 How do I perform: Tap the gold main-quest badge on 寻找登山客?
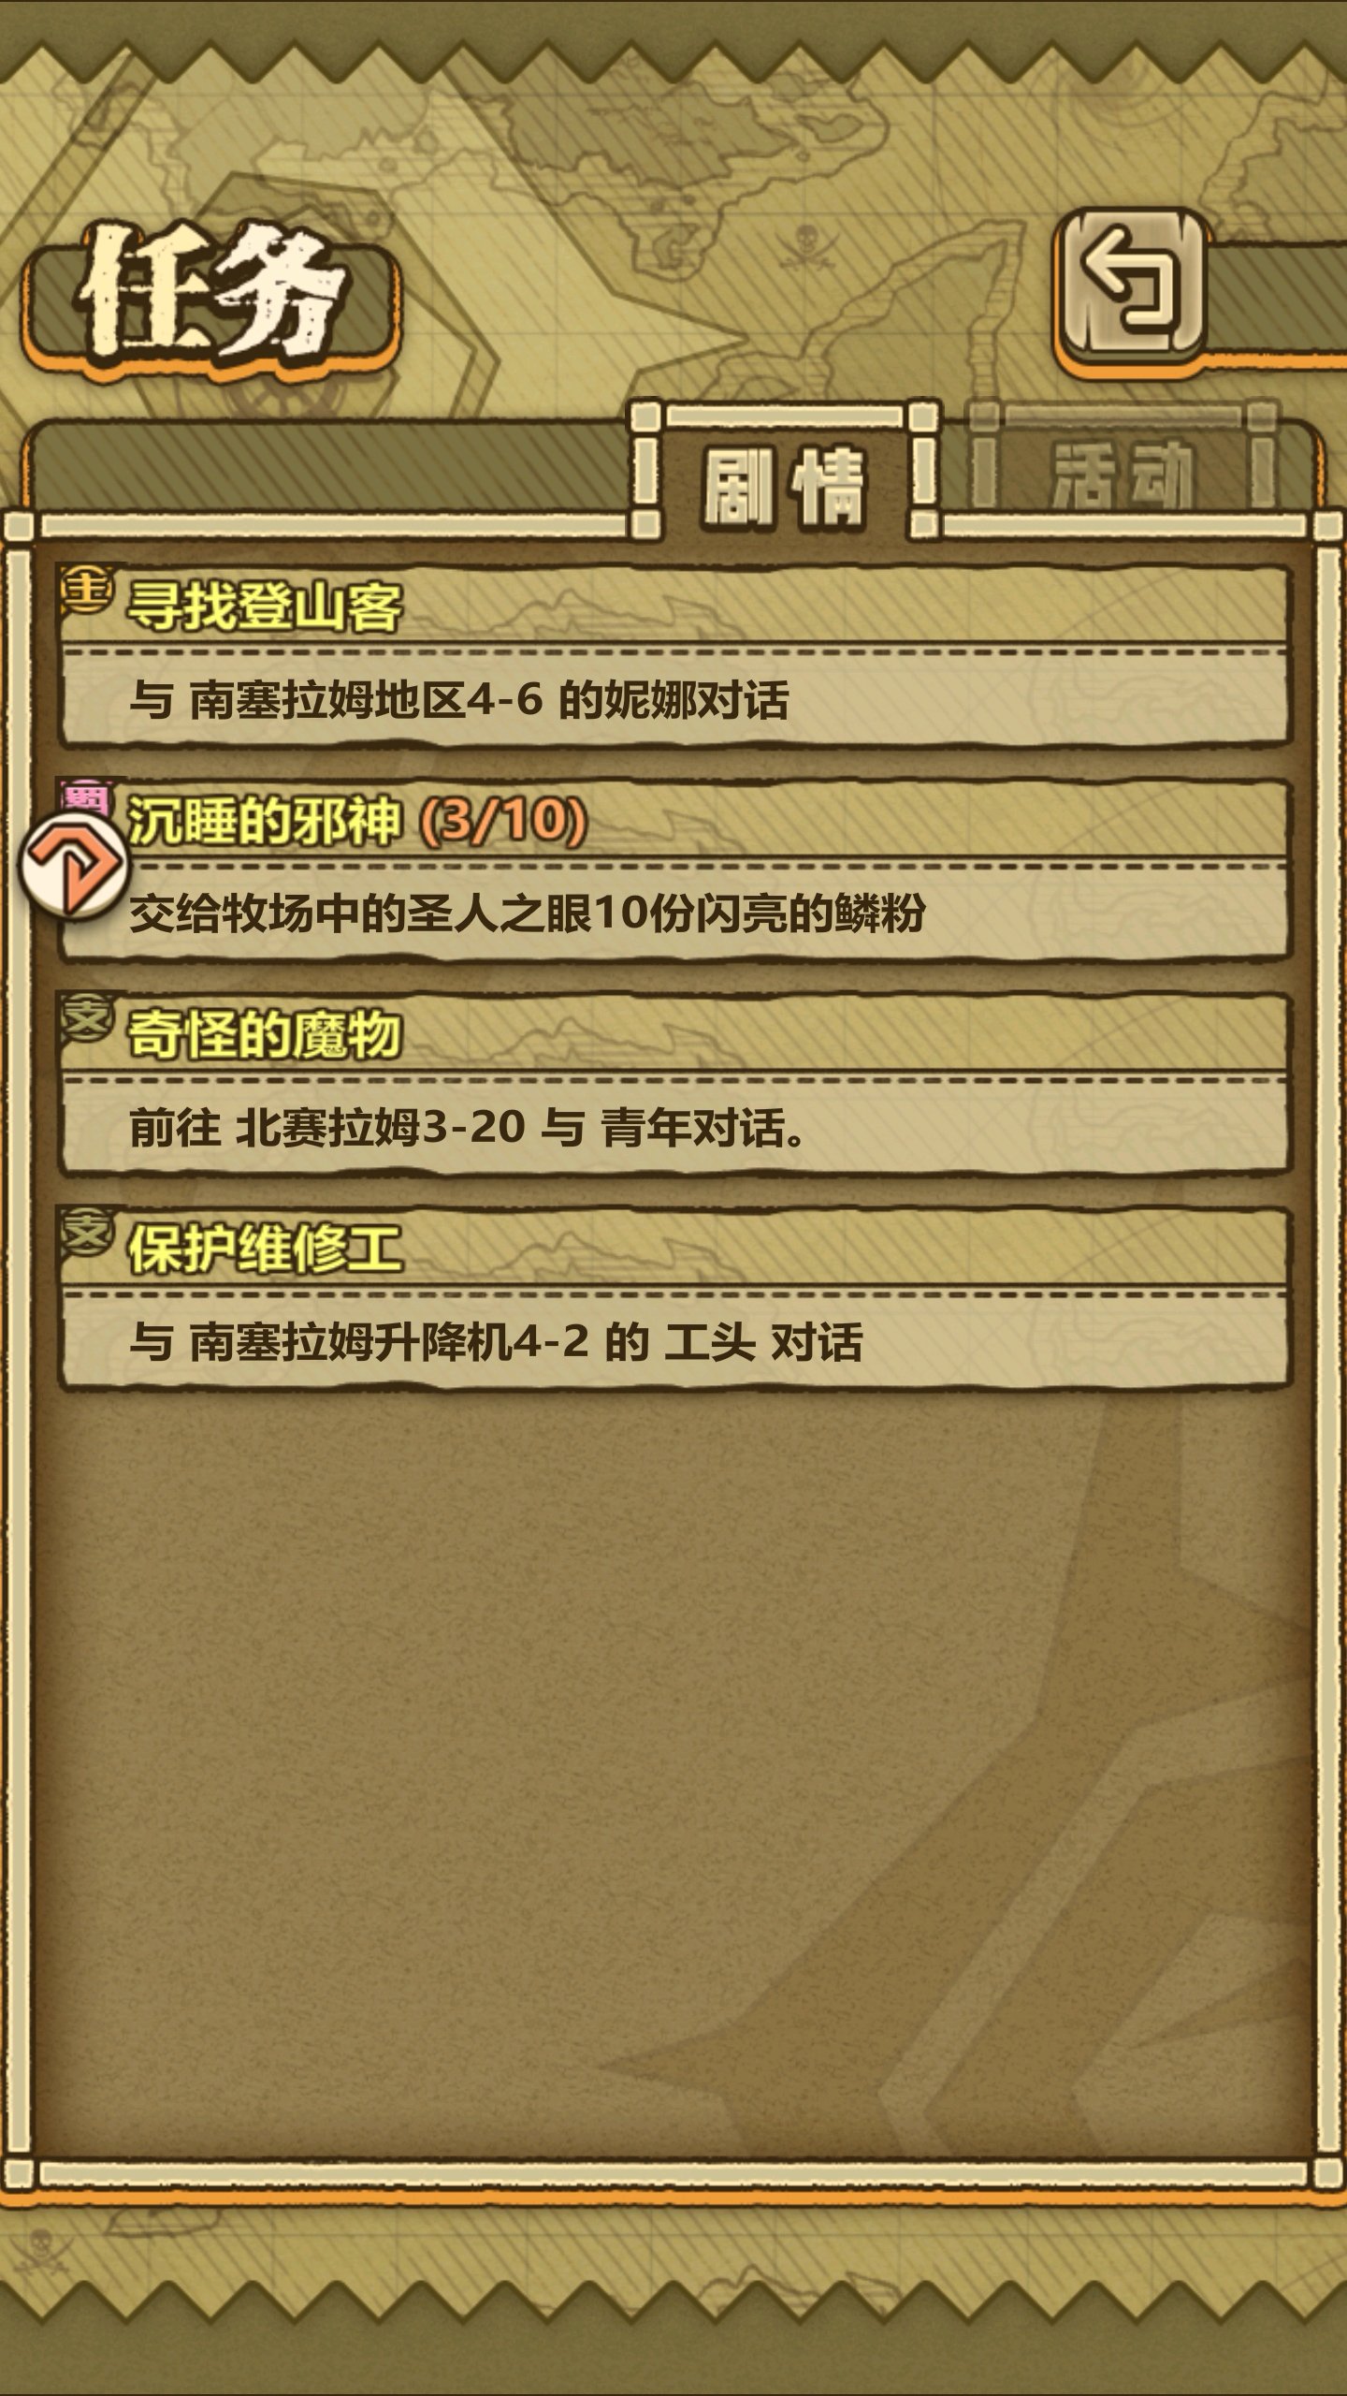(86, 589)
